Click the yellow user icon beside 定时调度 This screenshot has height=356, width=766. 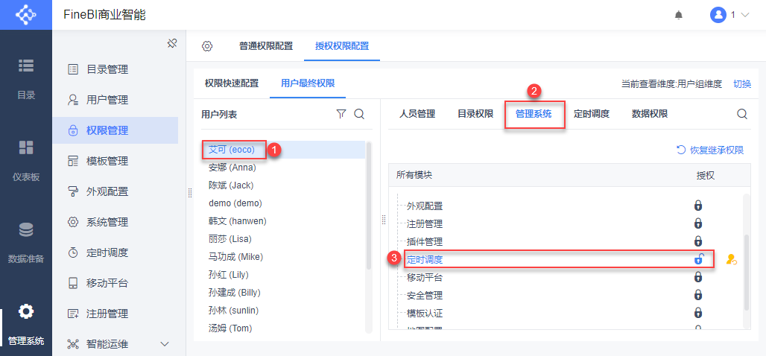(731, 260)
